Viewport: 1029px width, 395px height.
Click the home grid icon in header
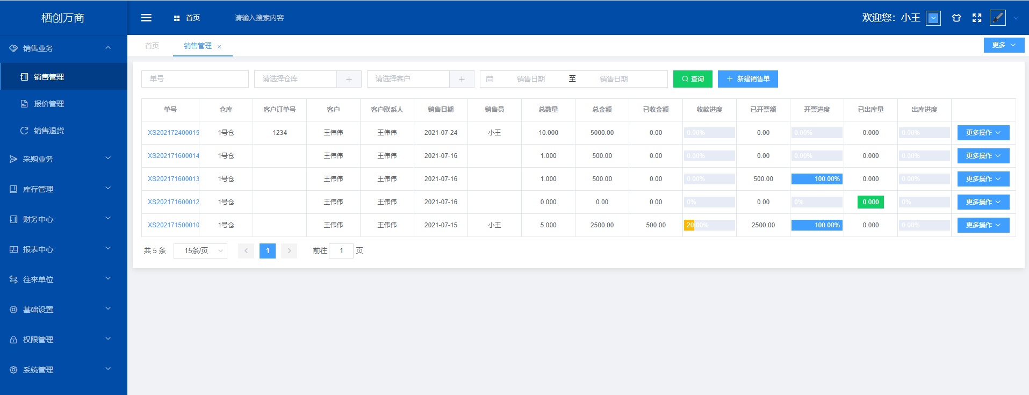click(176, 18)
